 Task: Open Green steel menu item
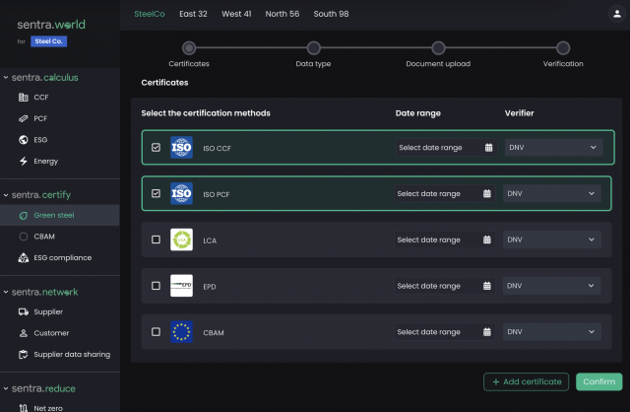pos(60,215)
